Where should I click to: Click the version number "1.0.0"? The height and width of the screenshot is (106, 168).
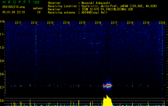36,2
